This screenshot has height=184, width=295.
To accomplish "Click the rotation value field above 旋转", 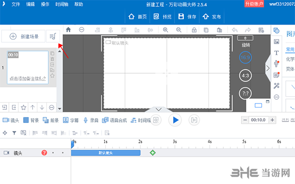I will (x=245, y=38).
